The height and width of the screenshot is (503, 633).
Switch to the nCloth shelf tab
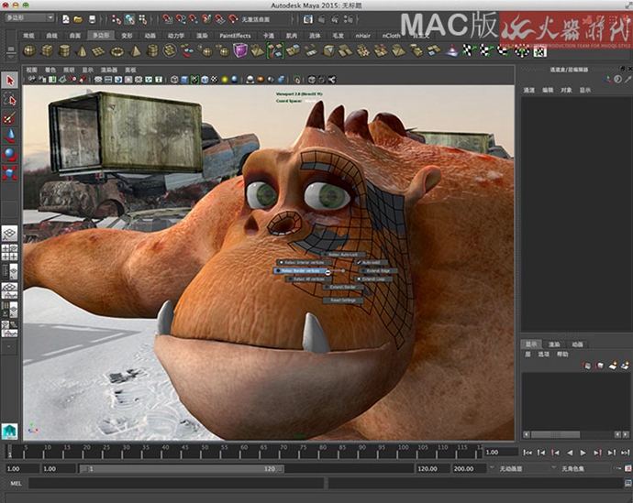coord(391,36)
